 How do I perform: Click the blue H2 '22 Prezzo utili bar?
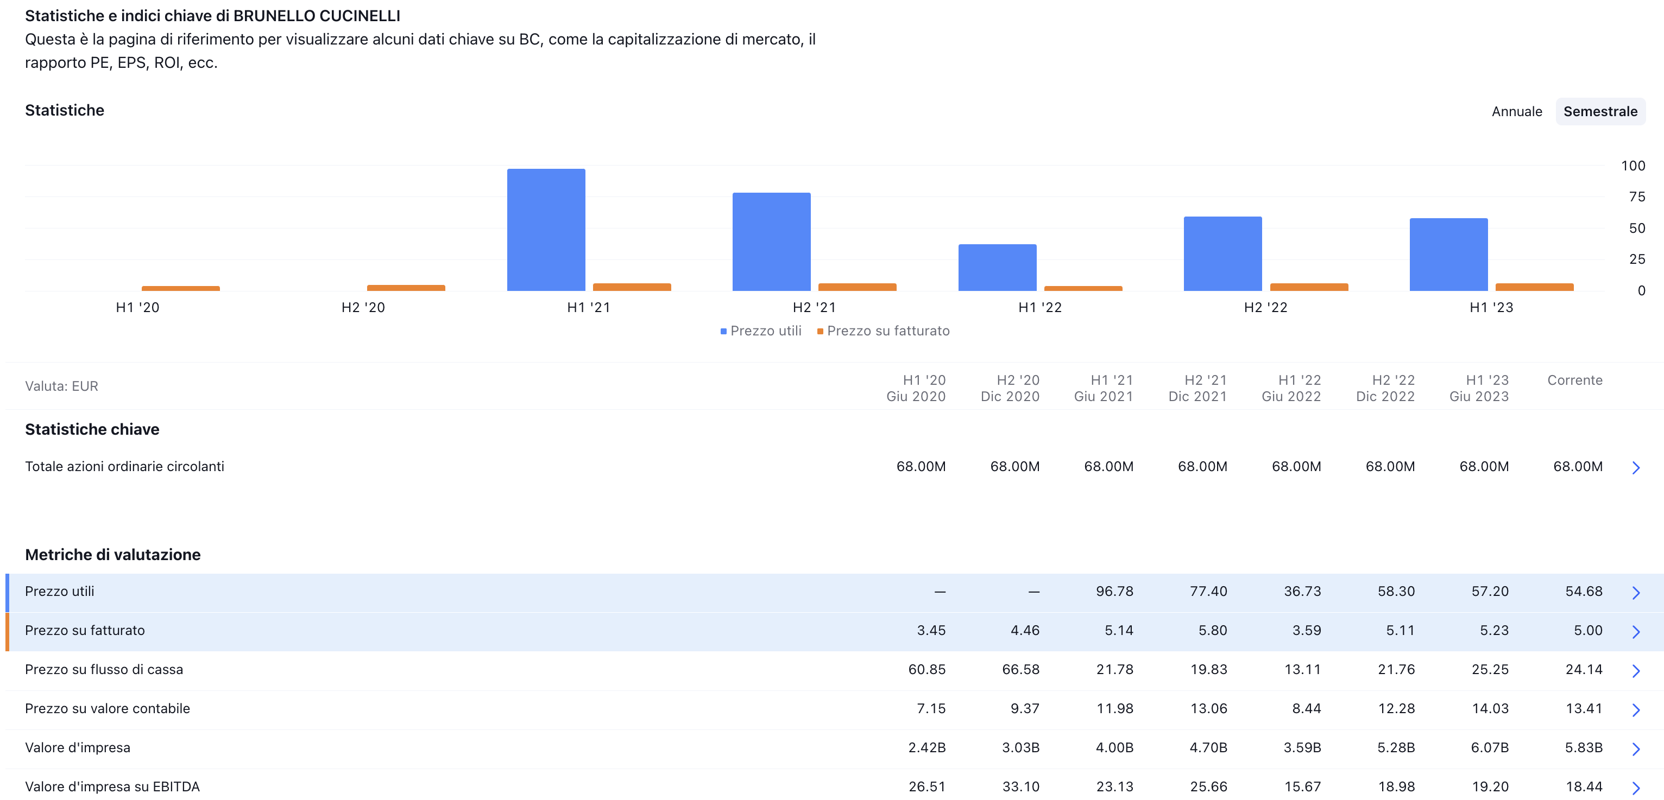click(1223, 254)
